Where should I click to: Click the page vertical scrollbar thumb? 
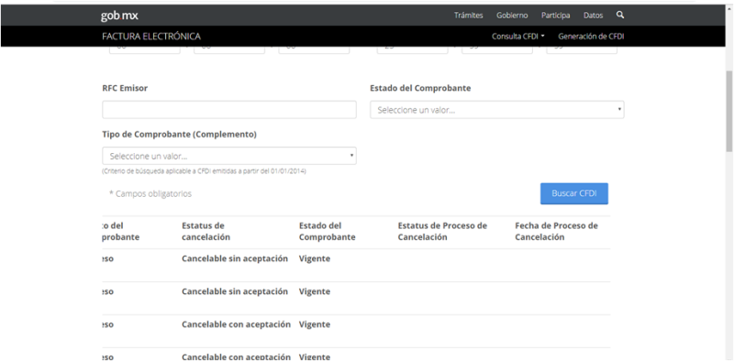(x=729, y=111)
